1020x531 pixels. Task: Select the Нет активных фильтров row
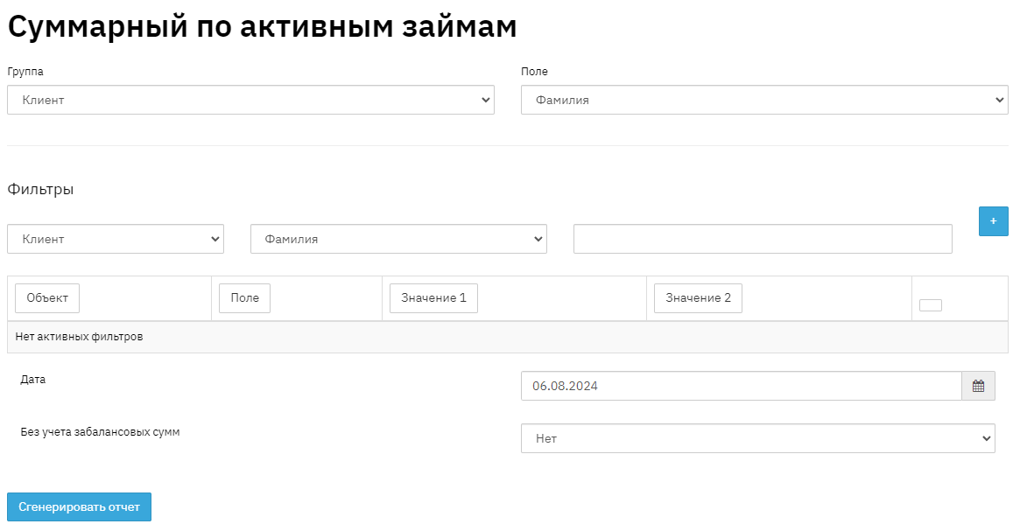507,337
